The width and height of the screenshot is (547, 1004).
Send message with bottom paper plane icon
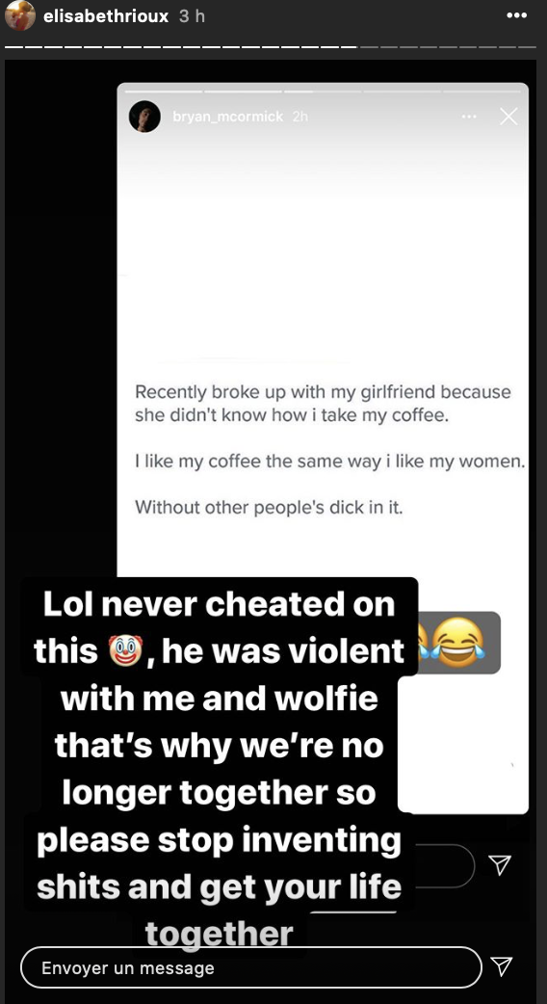click(502, 966)
